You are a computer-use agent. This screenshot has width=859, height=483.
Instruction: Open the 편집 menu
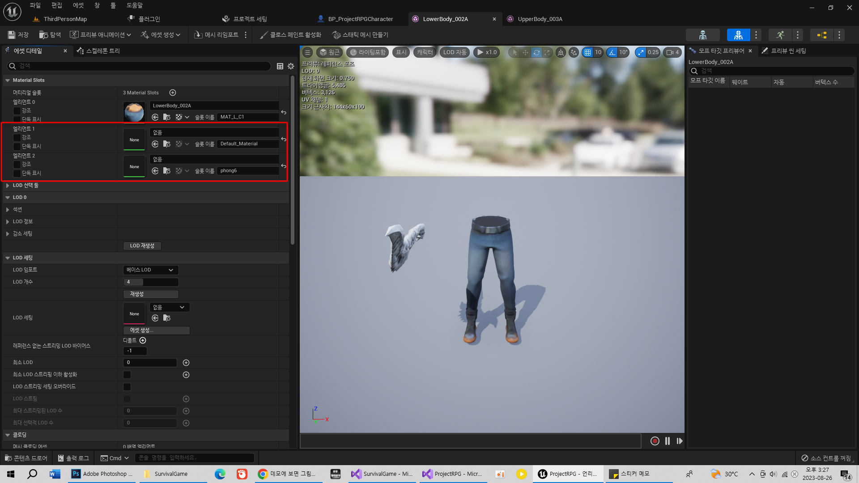point(56,5)
